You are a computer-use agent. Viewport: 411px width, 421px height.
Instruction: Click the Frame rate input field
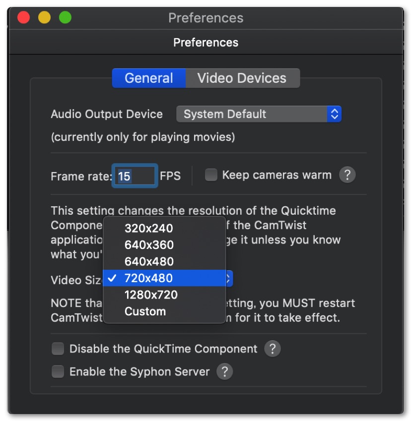[136, 176]
